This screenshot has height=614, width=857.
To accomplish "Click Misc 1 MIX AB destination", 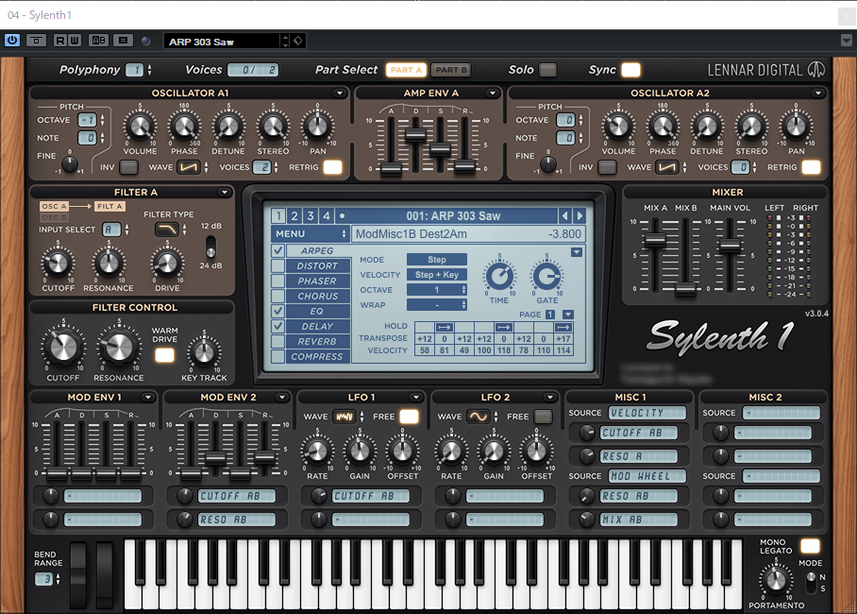I will [x=639, y=520].
